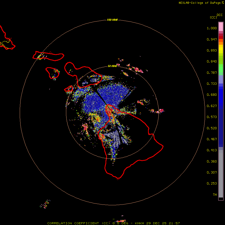Screen dimensions: 225x225
Task: Click the 0.840 colorbar value
Action: click(x=212, y=61)
